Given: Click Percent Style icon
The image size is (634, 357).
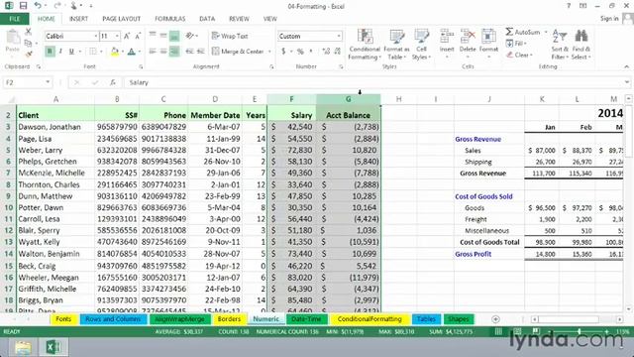Looking at the screenshot, I should [300, 52].
